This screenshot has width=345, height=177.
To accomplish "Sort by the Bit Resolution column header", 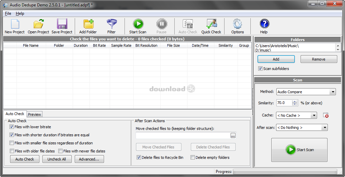I will pos(146,45).
